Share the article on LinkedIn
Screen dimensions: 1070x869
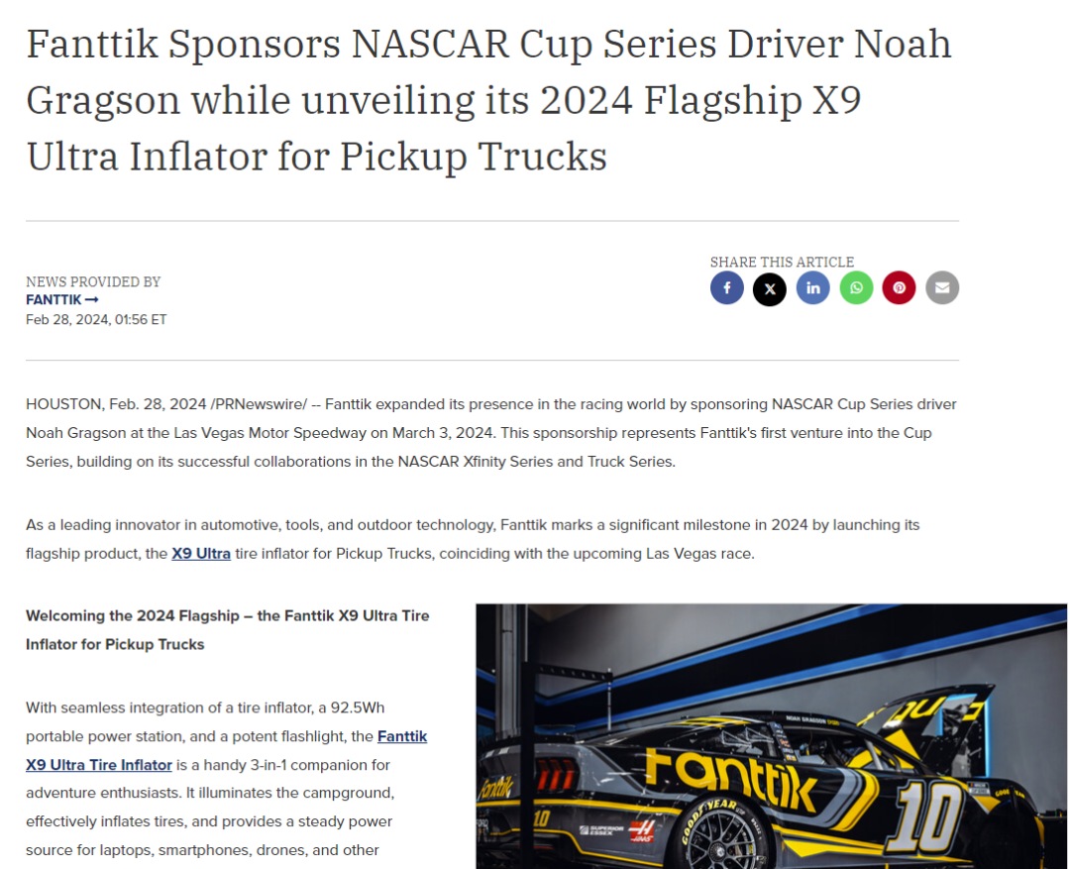812,288
